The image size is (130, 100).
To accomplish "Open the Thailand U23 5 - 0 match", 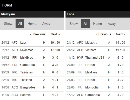I will click(98, 58).
